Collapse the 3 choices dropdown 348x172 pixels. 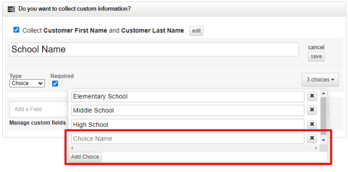click(x=320, y=79)
